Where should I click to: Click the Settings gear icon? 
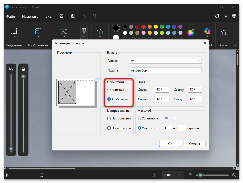click(234, 16)
